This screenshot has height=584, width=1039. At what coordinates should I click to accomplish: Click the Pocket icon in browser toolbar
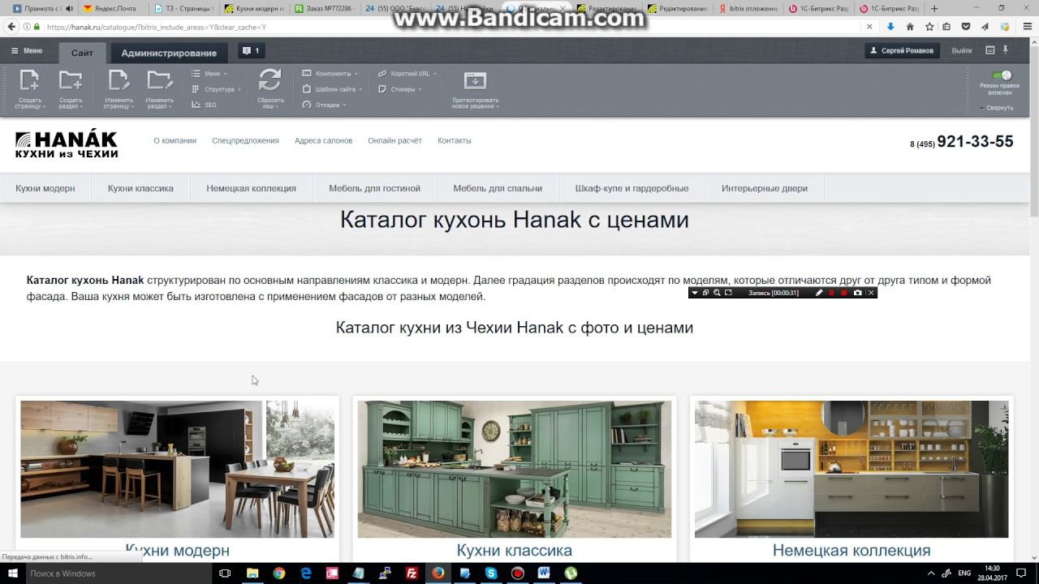(966, 27)
